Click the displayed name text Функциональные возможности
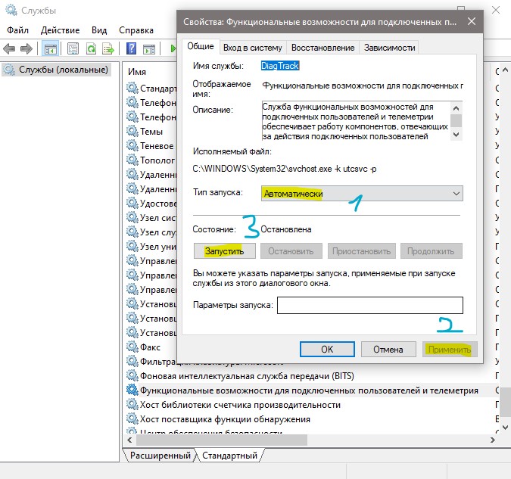 [x=363, y=86]
